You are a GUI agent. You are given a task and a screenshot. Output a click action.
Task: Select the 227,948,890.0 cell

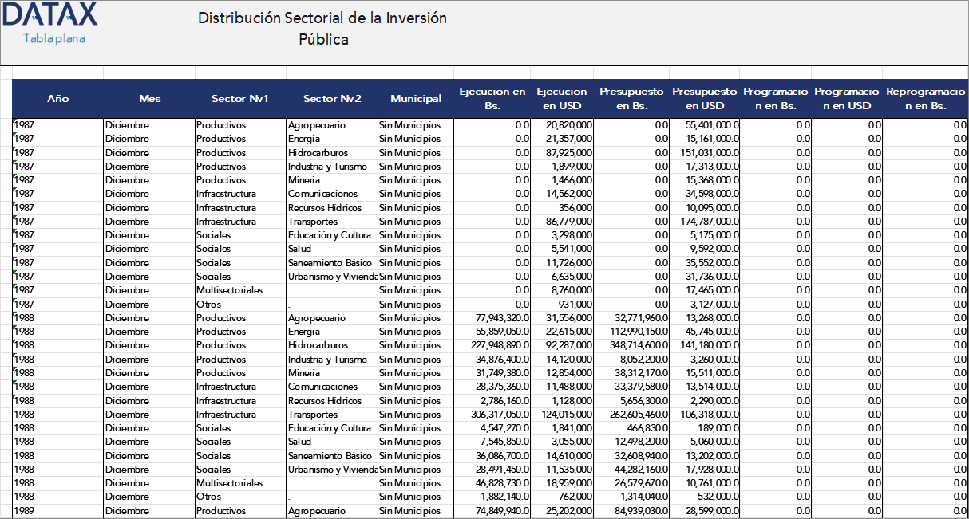click(492, 345)
